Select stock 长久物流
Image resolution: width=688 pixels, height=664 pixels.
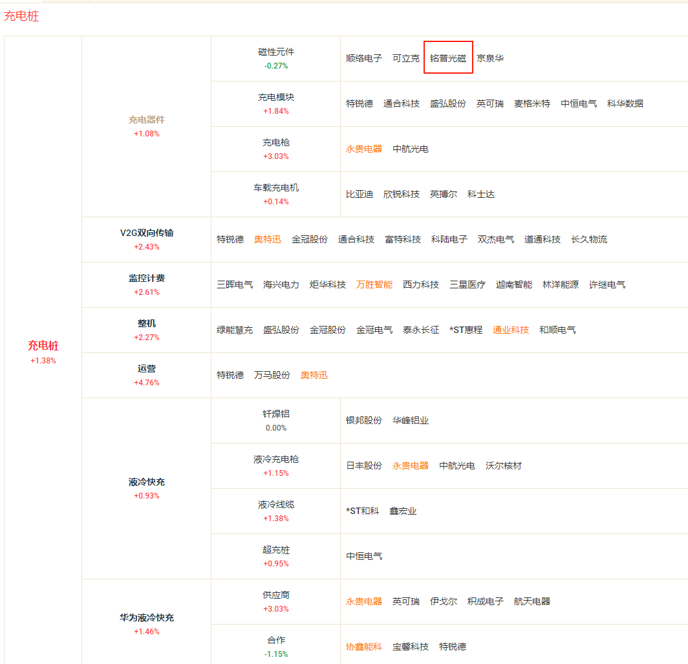click(x=589, y=239)
